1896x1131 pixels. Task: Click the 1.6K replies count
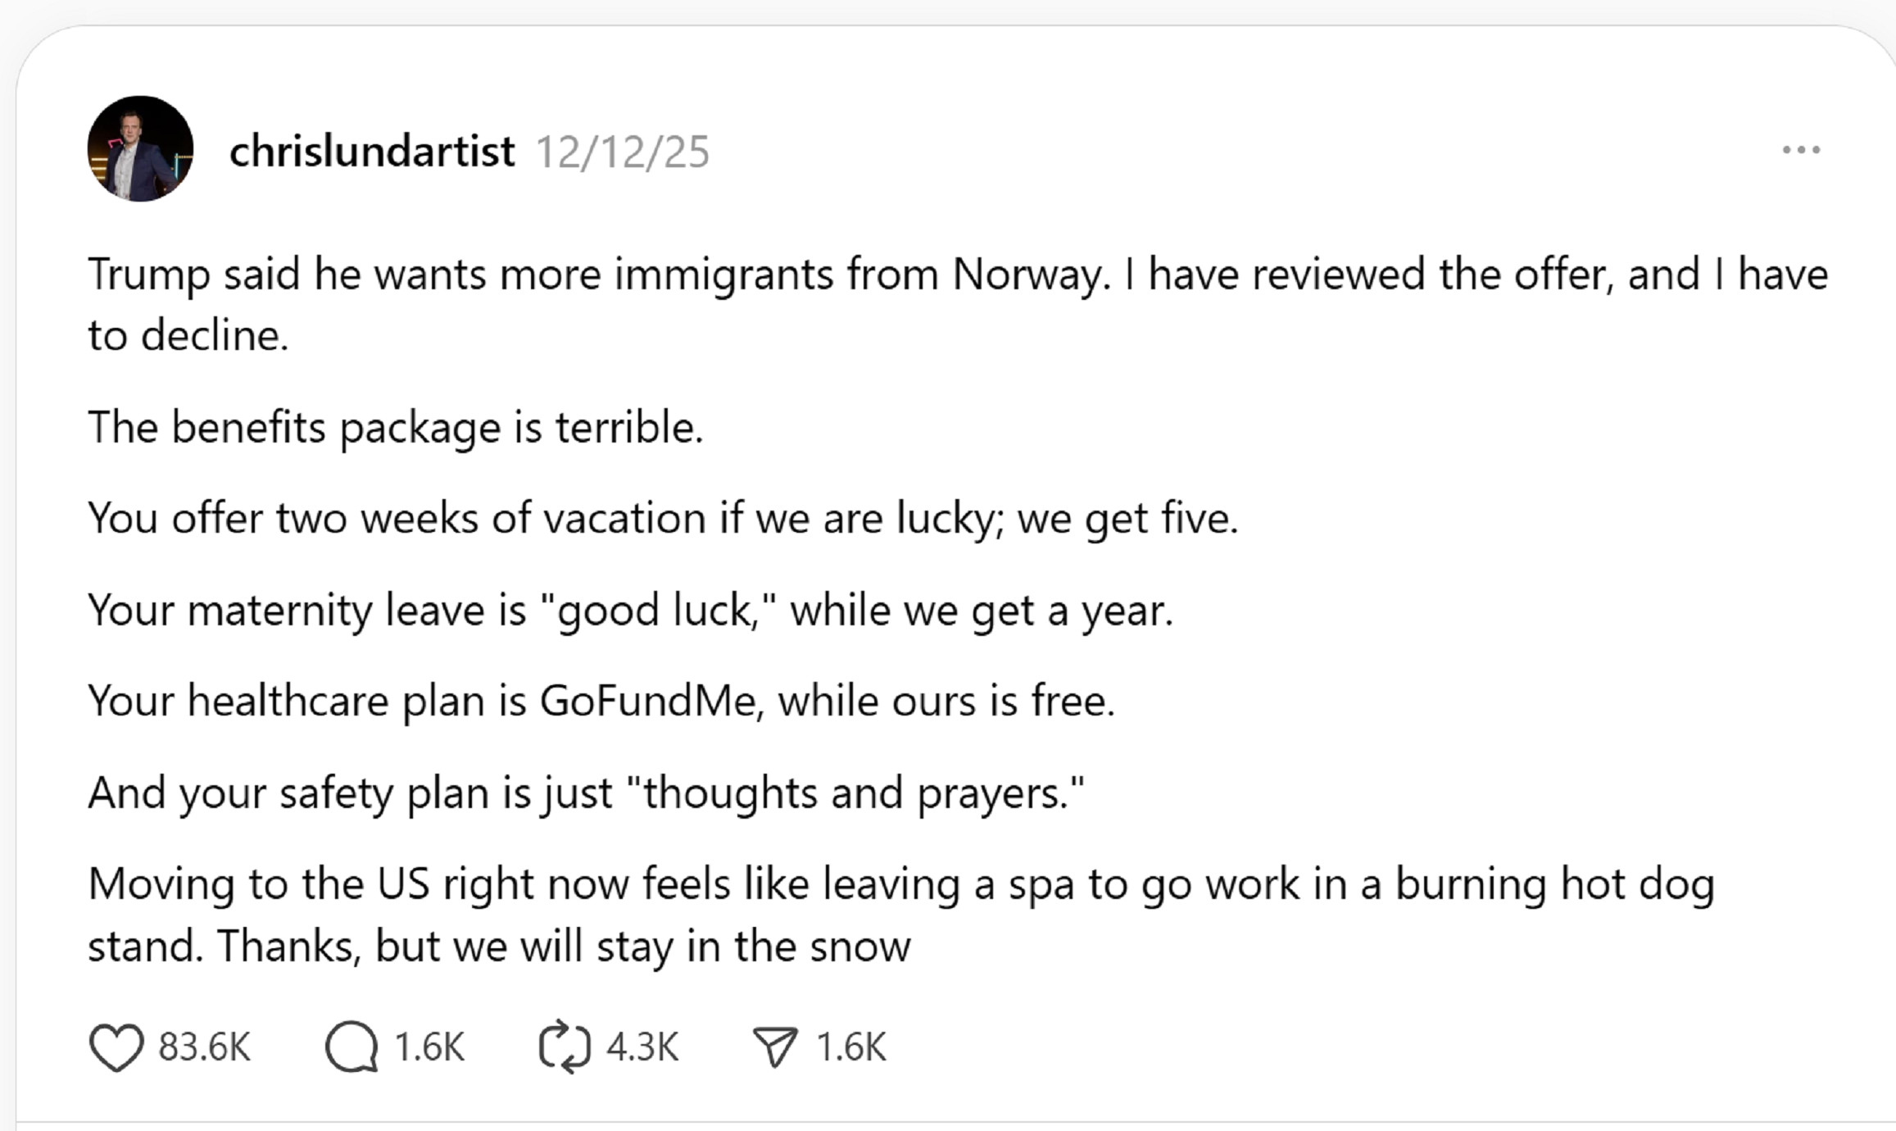tap(429, 1047)
